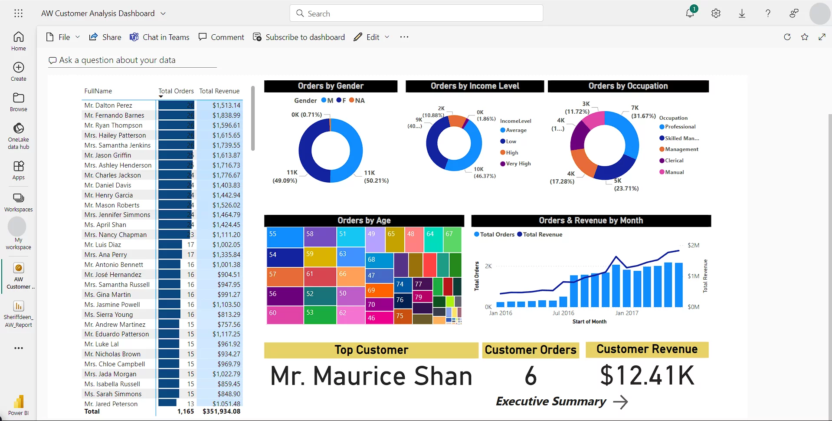The image size is (832, 421).
Task: Click age 60 treemap tile
Action: (x=285, y=315)
